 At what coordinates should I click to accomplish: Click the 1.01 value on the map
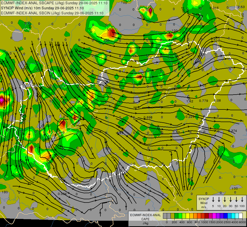point(203,86)
